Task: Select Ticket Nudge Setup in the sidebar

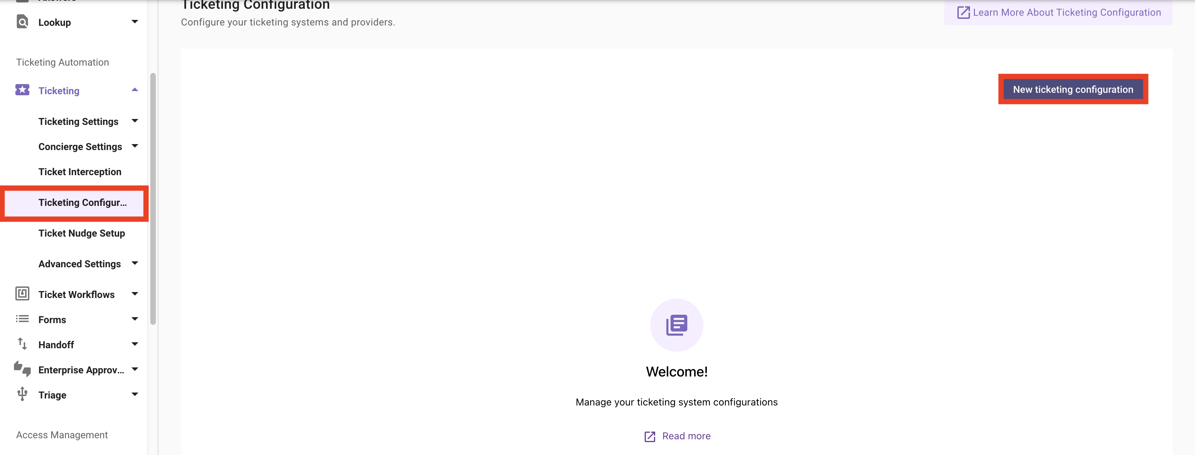Action: coord(82,233)
